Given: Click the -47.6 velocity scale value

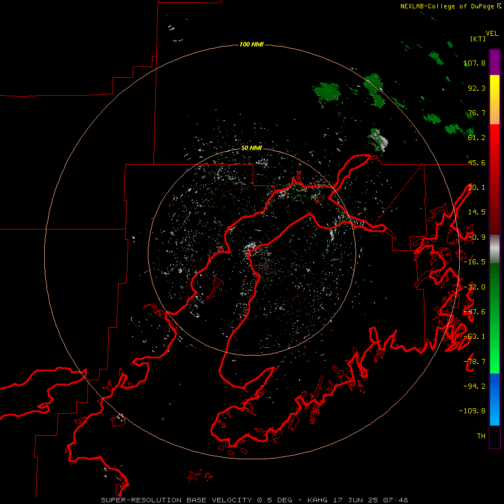Looking at the screenshot, I should [x=474, y=312].
